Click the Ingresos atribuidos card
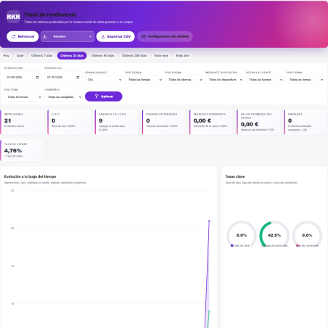The height and width of the screenshot is (328, 328). (x=211, y=122)
